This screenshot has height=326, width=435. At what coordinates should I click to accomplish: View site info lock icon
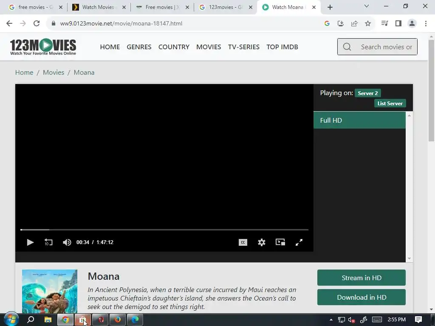pos(54,24)
